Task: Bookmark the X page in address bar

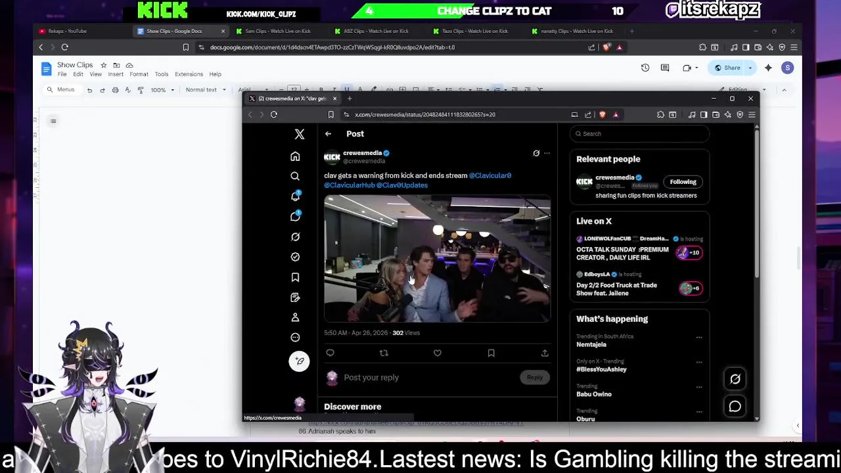Action: tap(330, 114)
